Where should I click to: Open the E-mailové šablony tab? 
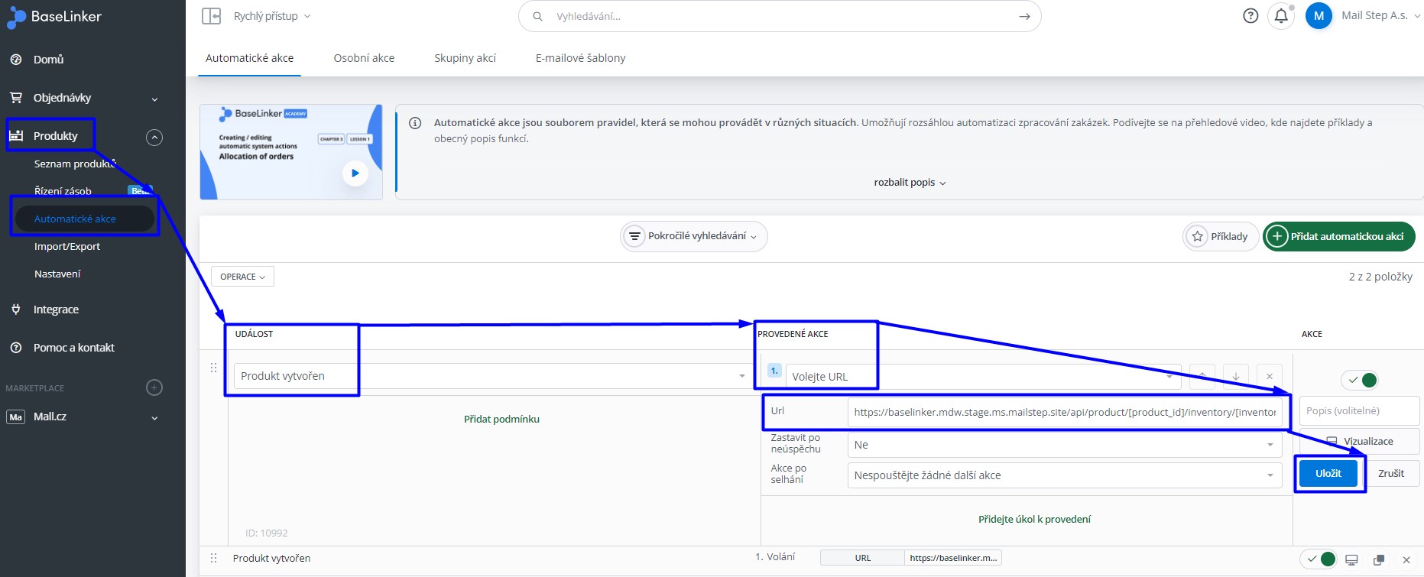pyautogui.click(x=580, y=58)
